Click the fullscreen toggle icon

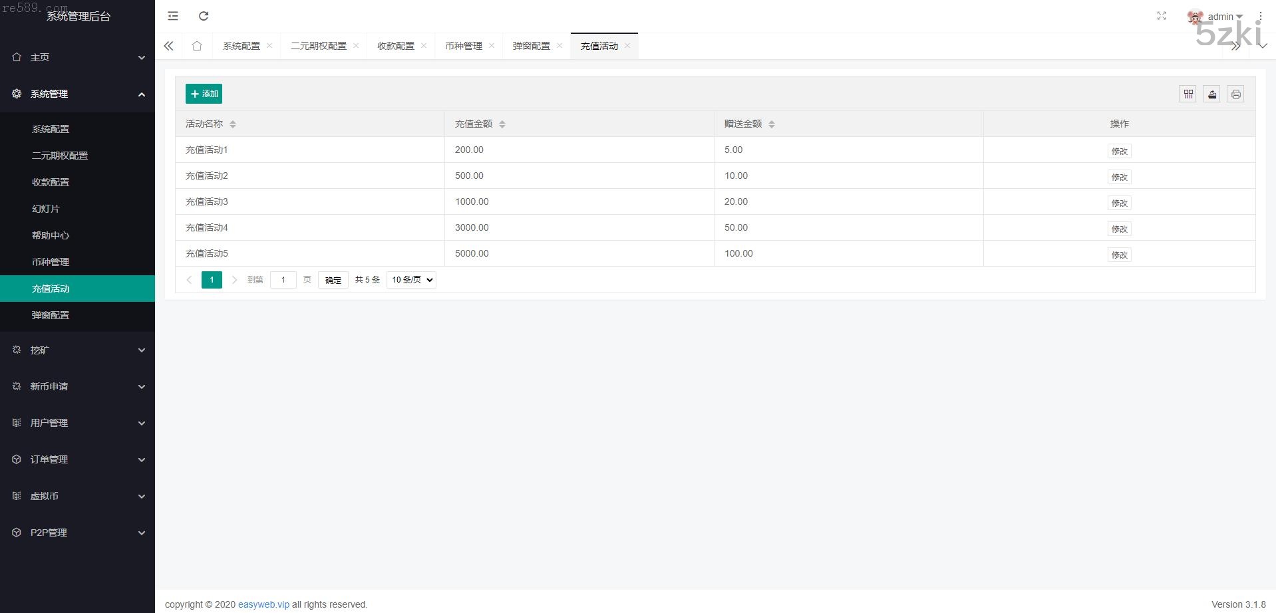point(1161,16)
